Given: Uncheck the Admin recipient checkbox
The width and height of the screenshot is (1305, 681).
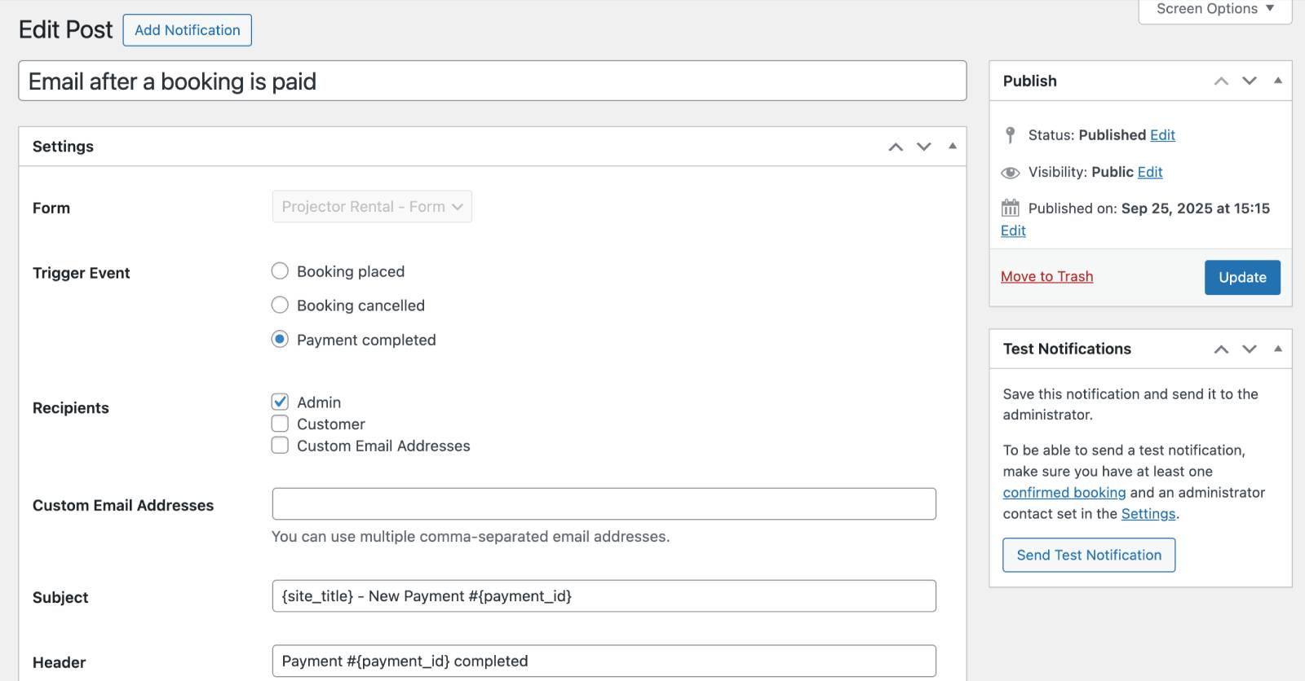Looking at the screenshot, I should pos(280,402).
